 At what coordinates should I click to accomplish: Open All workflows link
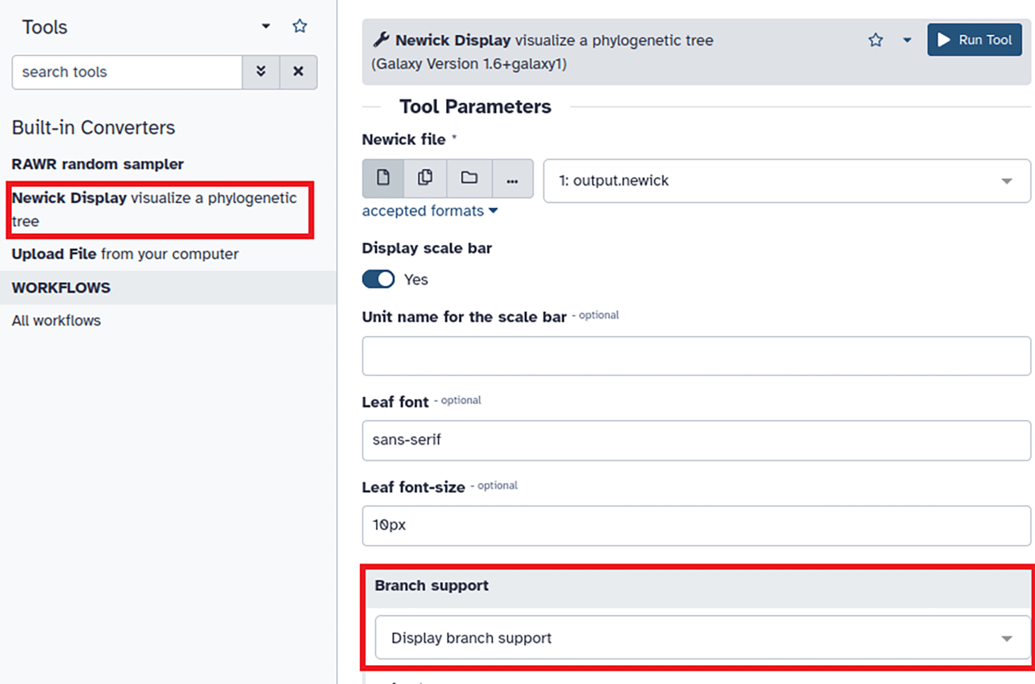point(56,321)
